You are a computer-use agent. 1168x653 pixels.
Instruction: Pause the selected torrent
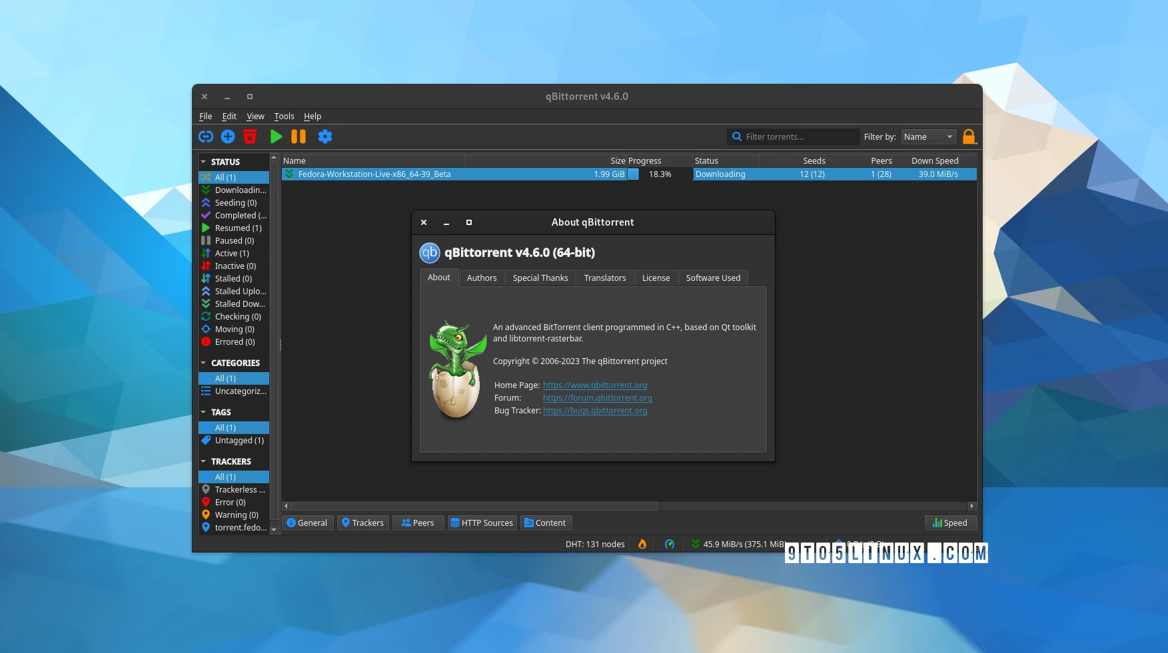298,136
